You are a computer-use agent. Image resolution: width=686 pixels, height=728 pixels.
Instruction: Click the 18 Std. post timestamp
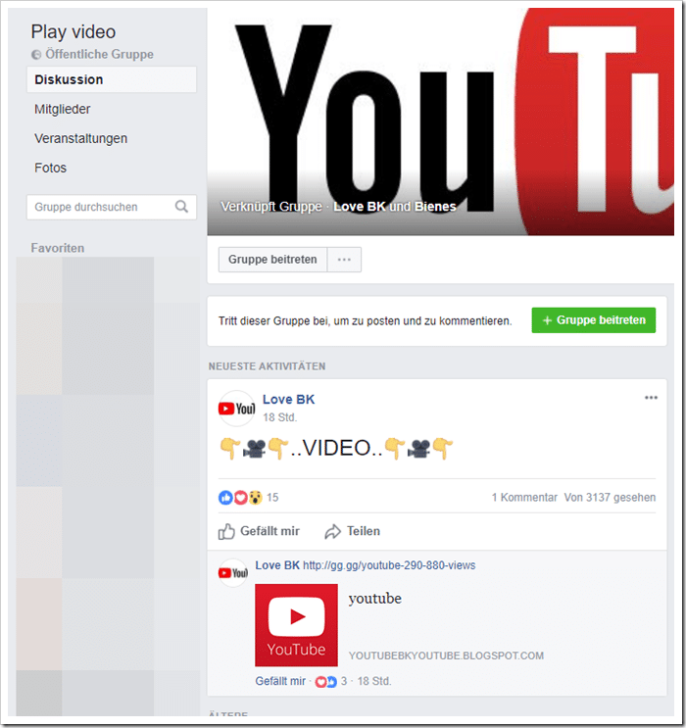point(279,417)
